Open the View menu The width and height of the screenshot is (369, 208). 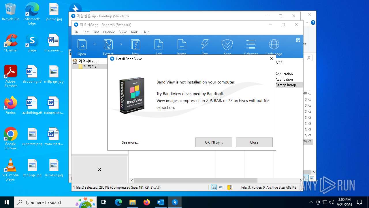pos(123,32)
